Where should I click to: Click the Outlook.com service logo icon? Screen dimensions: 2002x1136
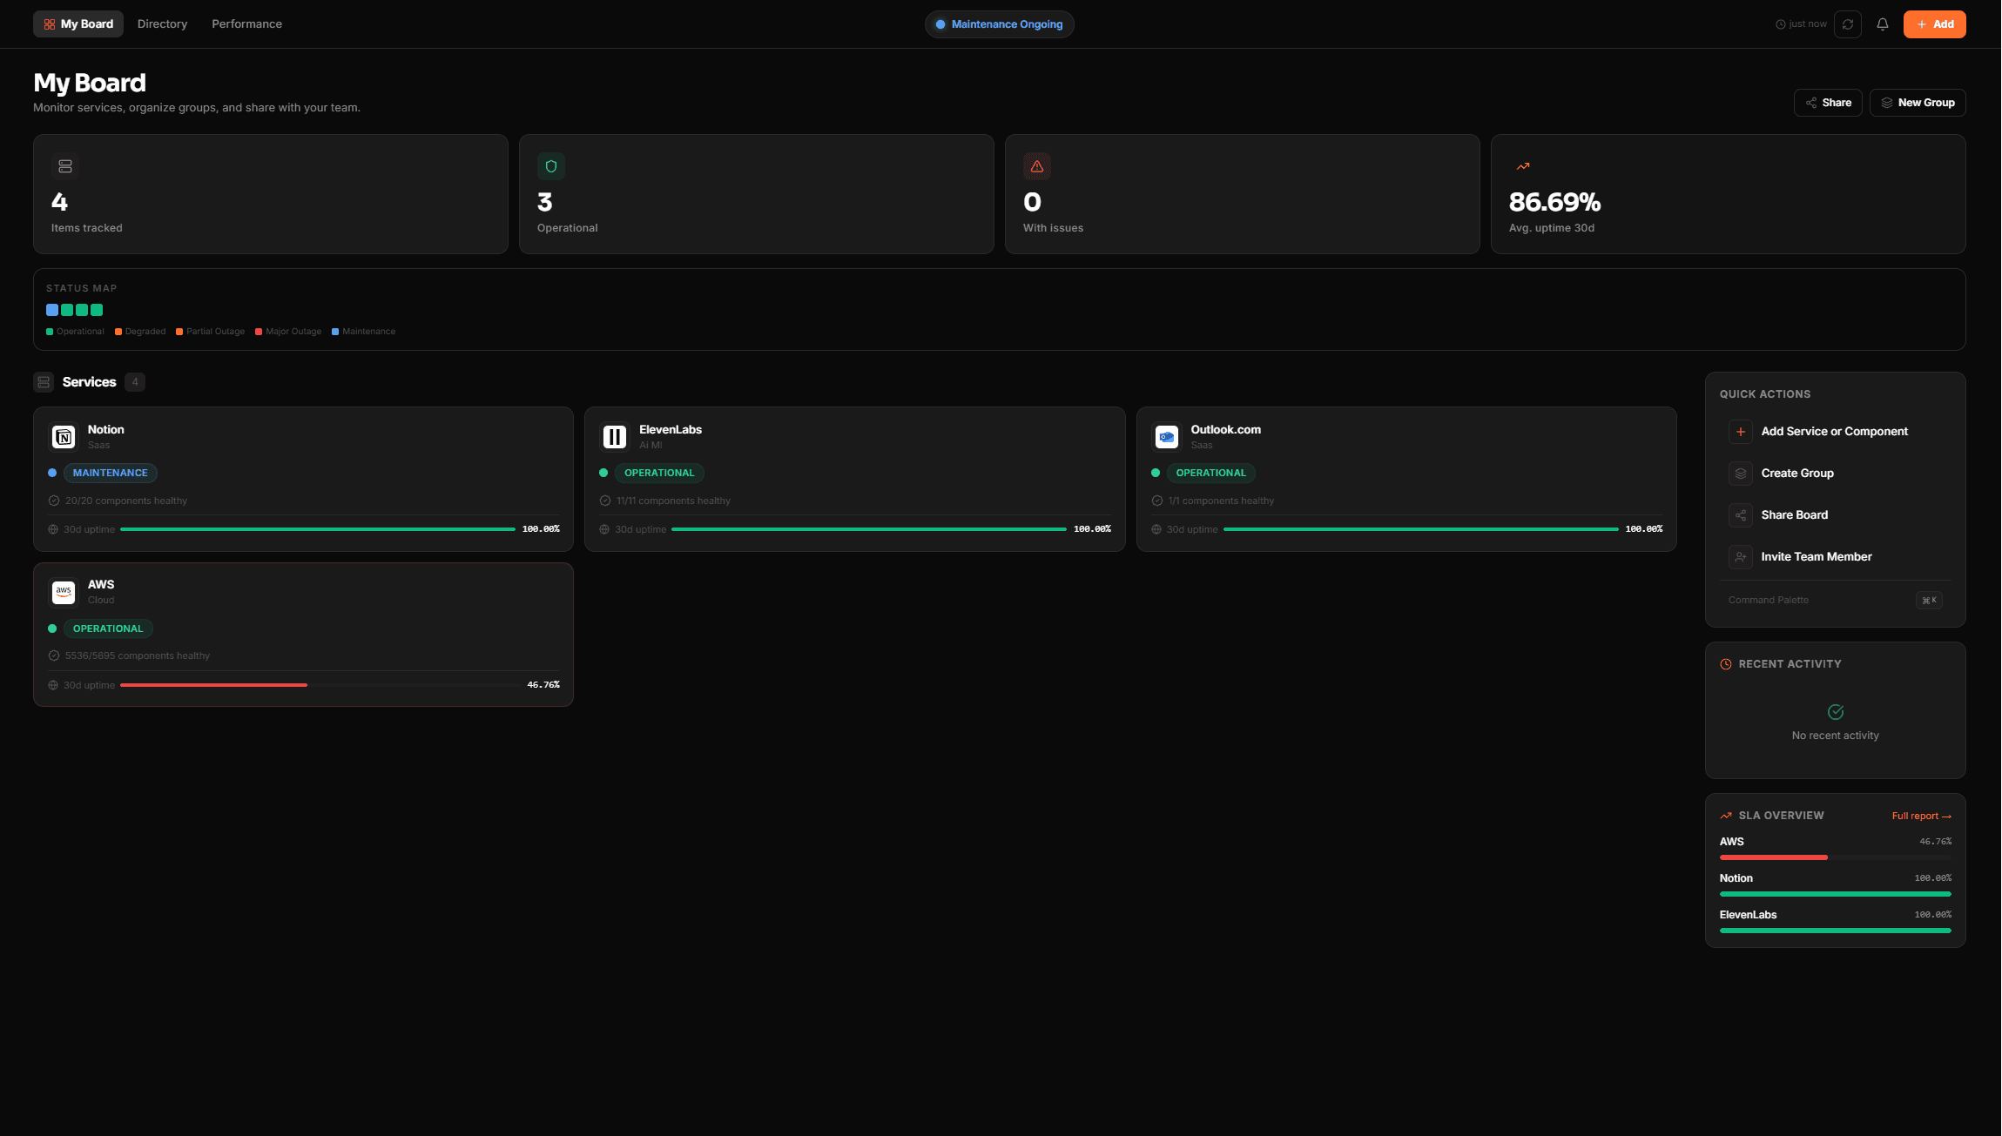point(1166,436)
